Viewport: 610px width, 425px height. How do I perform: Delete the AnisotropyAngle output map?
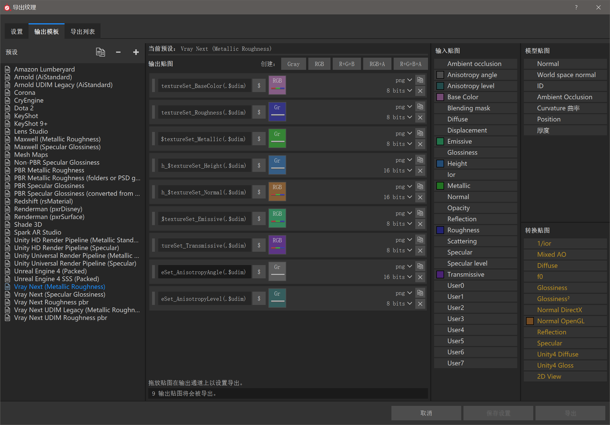tap(420, 277)
